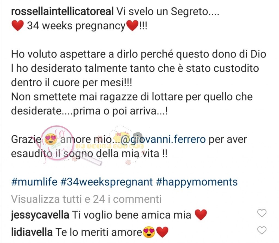Open lidiavella's profile from comment
Viewport: 279px width, 243px height.
[x=32, y=232]
